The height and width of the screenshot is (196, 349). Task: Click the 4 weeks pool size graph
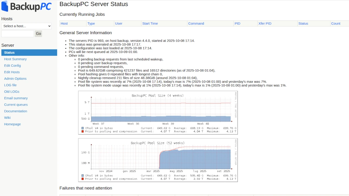coord(158,112)
